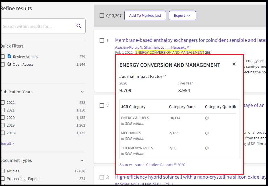Click the highlighted Energy Conversion and Management journal link
Screen dimensions: 268x186
coord(170,52)
